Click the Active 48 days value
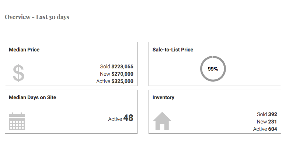 (x=121, y=118)
